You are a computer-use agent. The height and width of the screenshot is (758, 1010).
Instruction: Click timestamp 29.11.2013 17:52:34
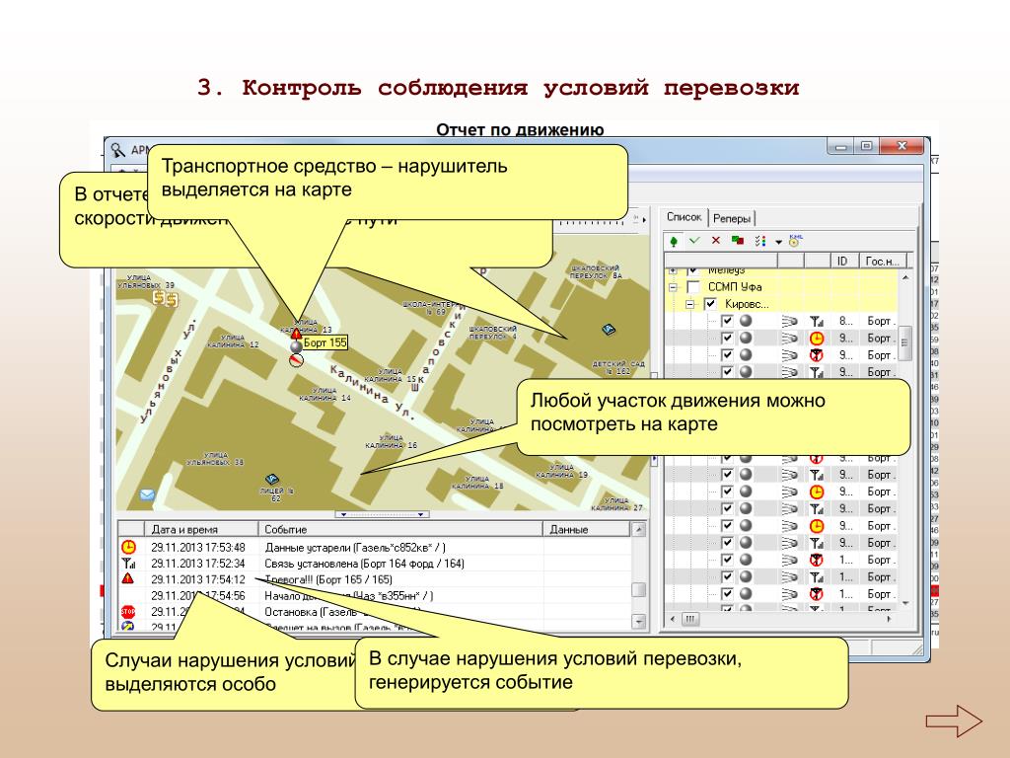coord(197,564)
